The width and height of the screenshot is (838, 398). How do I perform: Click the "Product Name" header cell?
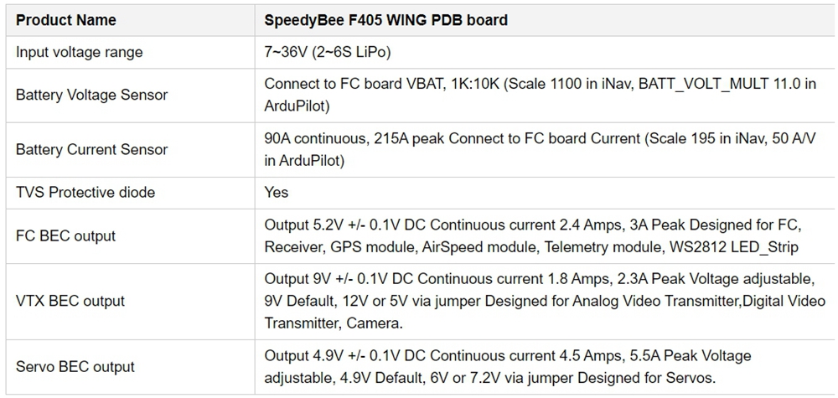(66, 19)
